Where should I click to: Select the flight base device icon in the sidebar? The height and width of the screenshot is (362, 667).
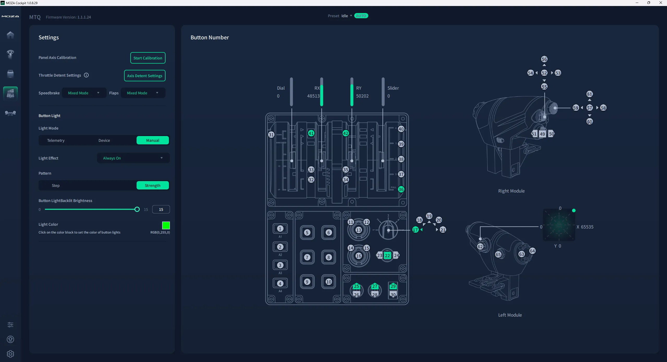pos(10,74)
